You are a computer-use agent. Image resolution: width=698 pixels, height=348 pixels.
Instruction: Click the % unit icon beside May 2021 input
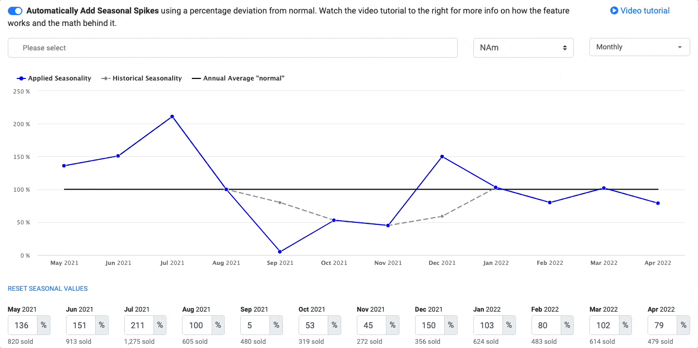point(44,325)
